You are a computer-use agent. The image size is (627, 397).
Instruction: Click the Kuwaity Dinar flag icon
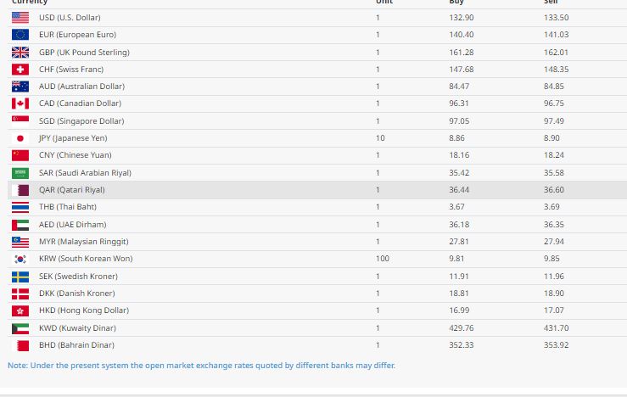click(20, 328)
